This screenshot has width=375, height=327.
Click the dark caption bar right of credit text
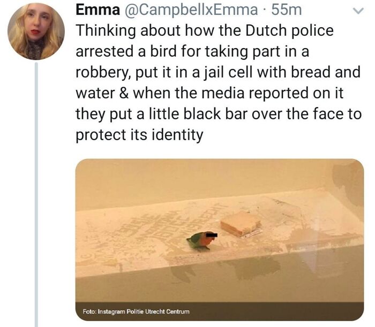click(277, 311)
